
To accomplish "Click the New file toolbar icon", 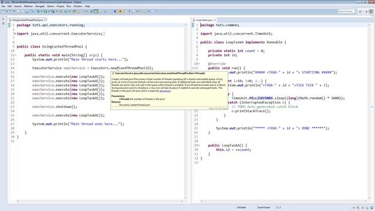I will 4,11.
